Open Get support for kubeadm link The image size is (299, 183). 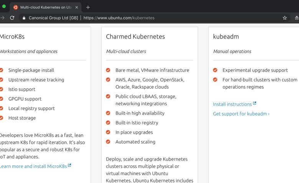click(x=241, y=114)
